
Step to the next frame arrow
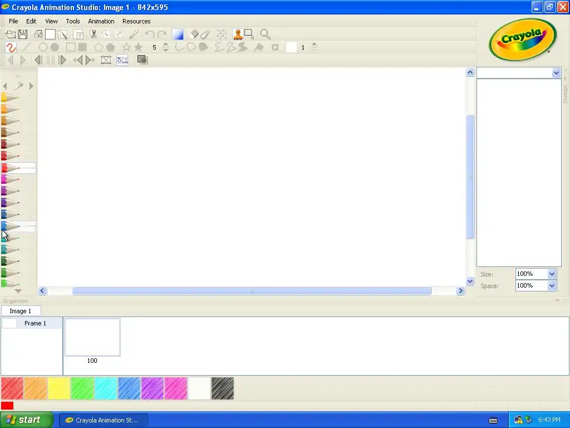tap(23, 60)
